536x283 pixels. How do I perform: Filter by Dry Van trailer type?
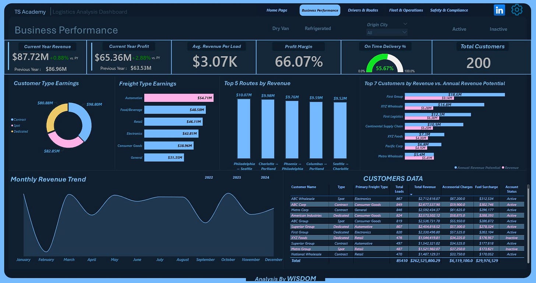pyautogui.click(x=281, y=28)
